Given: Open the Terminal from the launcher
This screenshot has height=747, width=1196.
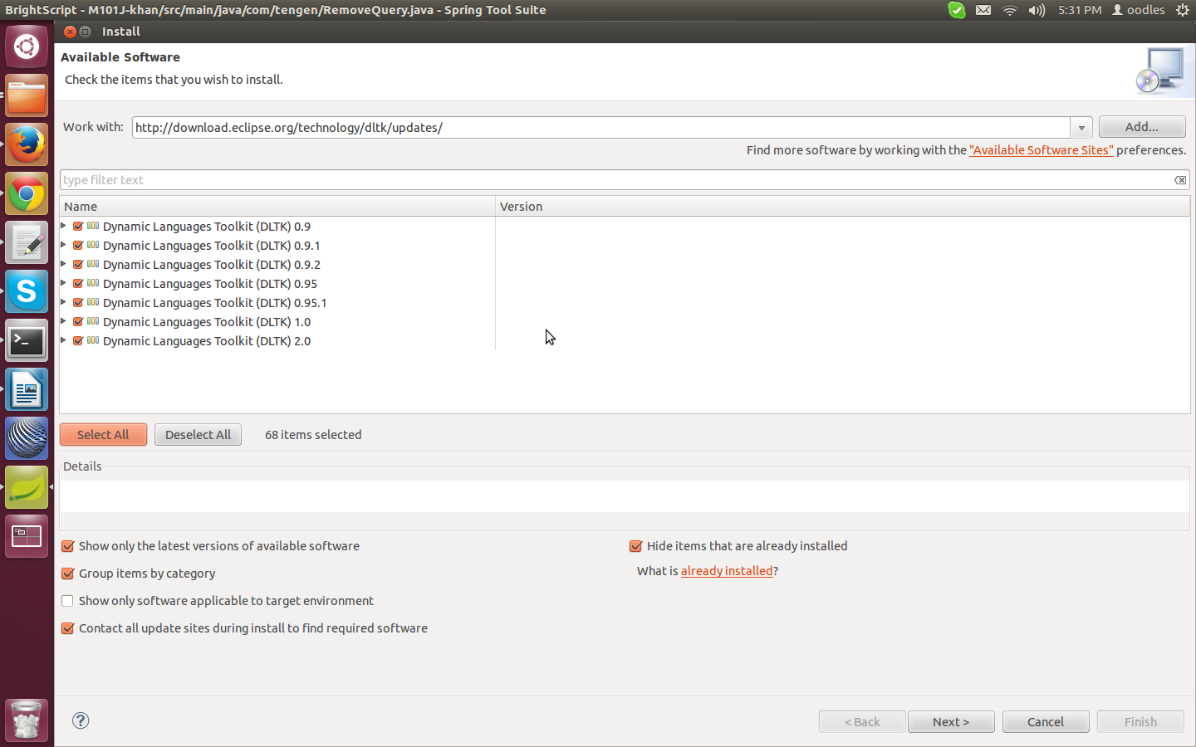Looking at the screenshot, I should (x=27, y=340).
